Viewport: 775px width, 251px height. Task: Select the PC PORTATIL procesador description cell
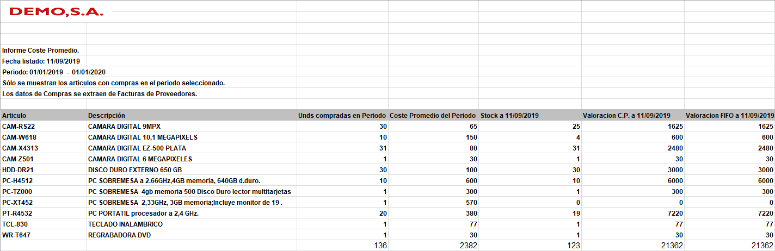192,213
